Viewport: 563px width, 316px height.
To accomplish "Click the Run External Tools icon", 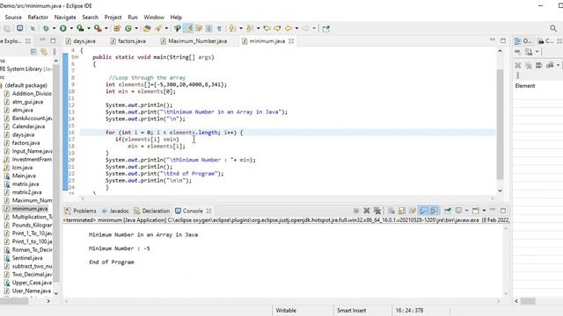I will pyautogui.click(x=98, y=28).
